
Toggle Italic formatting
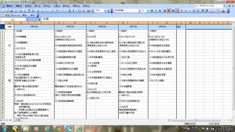[156, 11]
